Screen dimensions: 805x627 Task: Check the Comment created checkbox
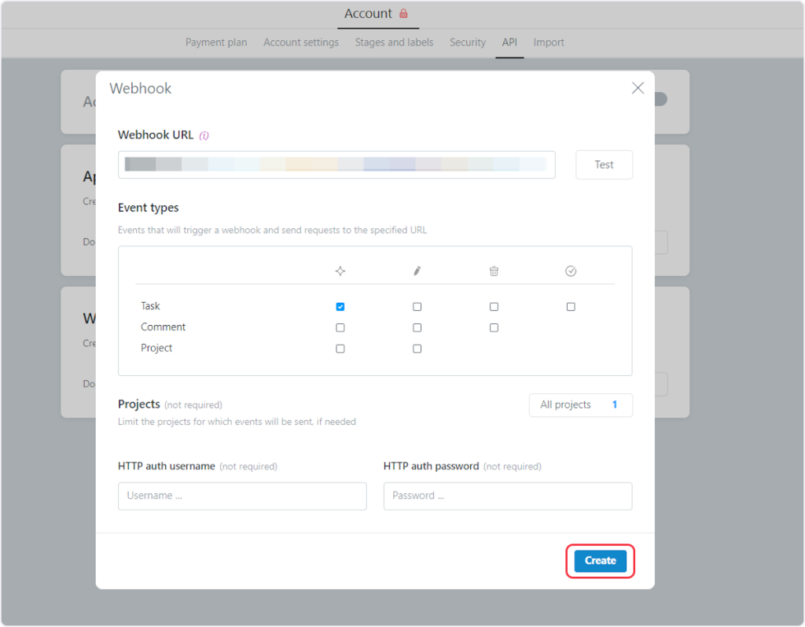(340, 327)
